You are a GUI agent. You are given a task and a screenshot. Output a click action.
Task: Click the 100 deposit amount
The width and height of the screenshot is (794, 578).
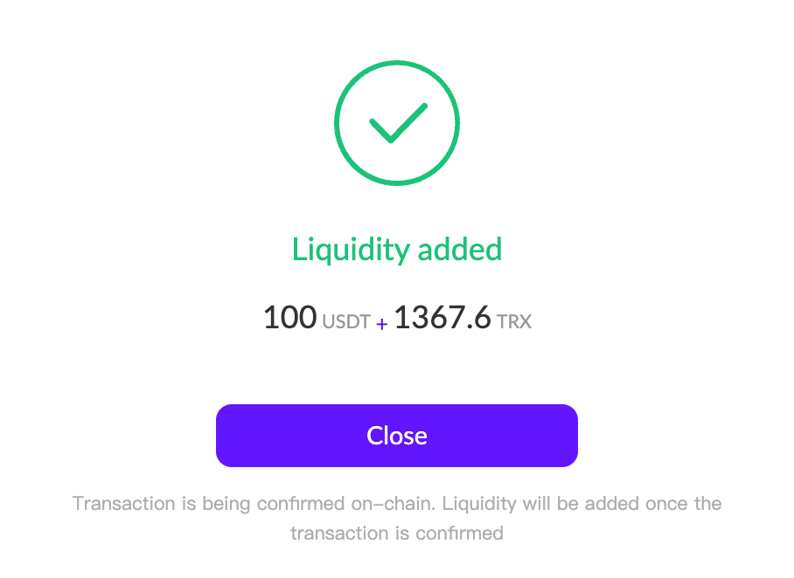coord(290,317)
